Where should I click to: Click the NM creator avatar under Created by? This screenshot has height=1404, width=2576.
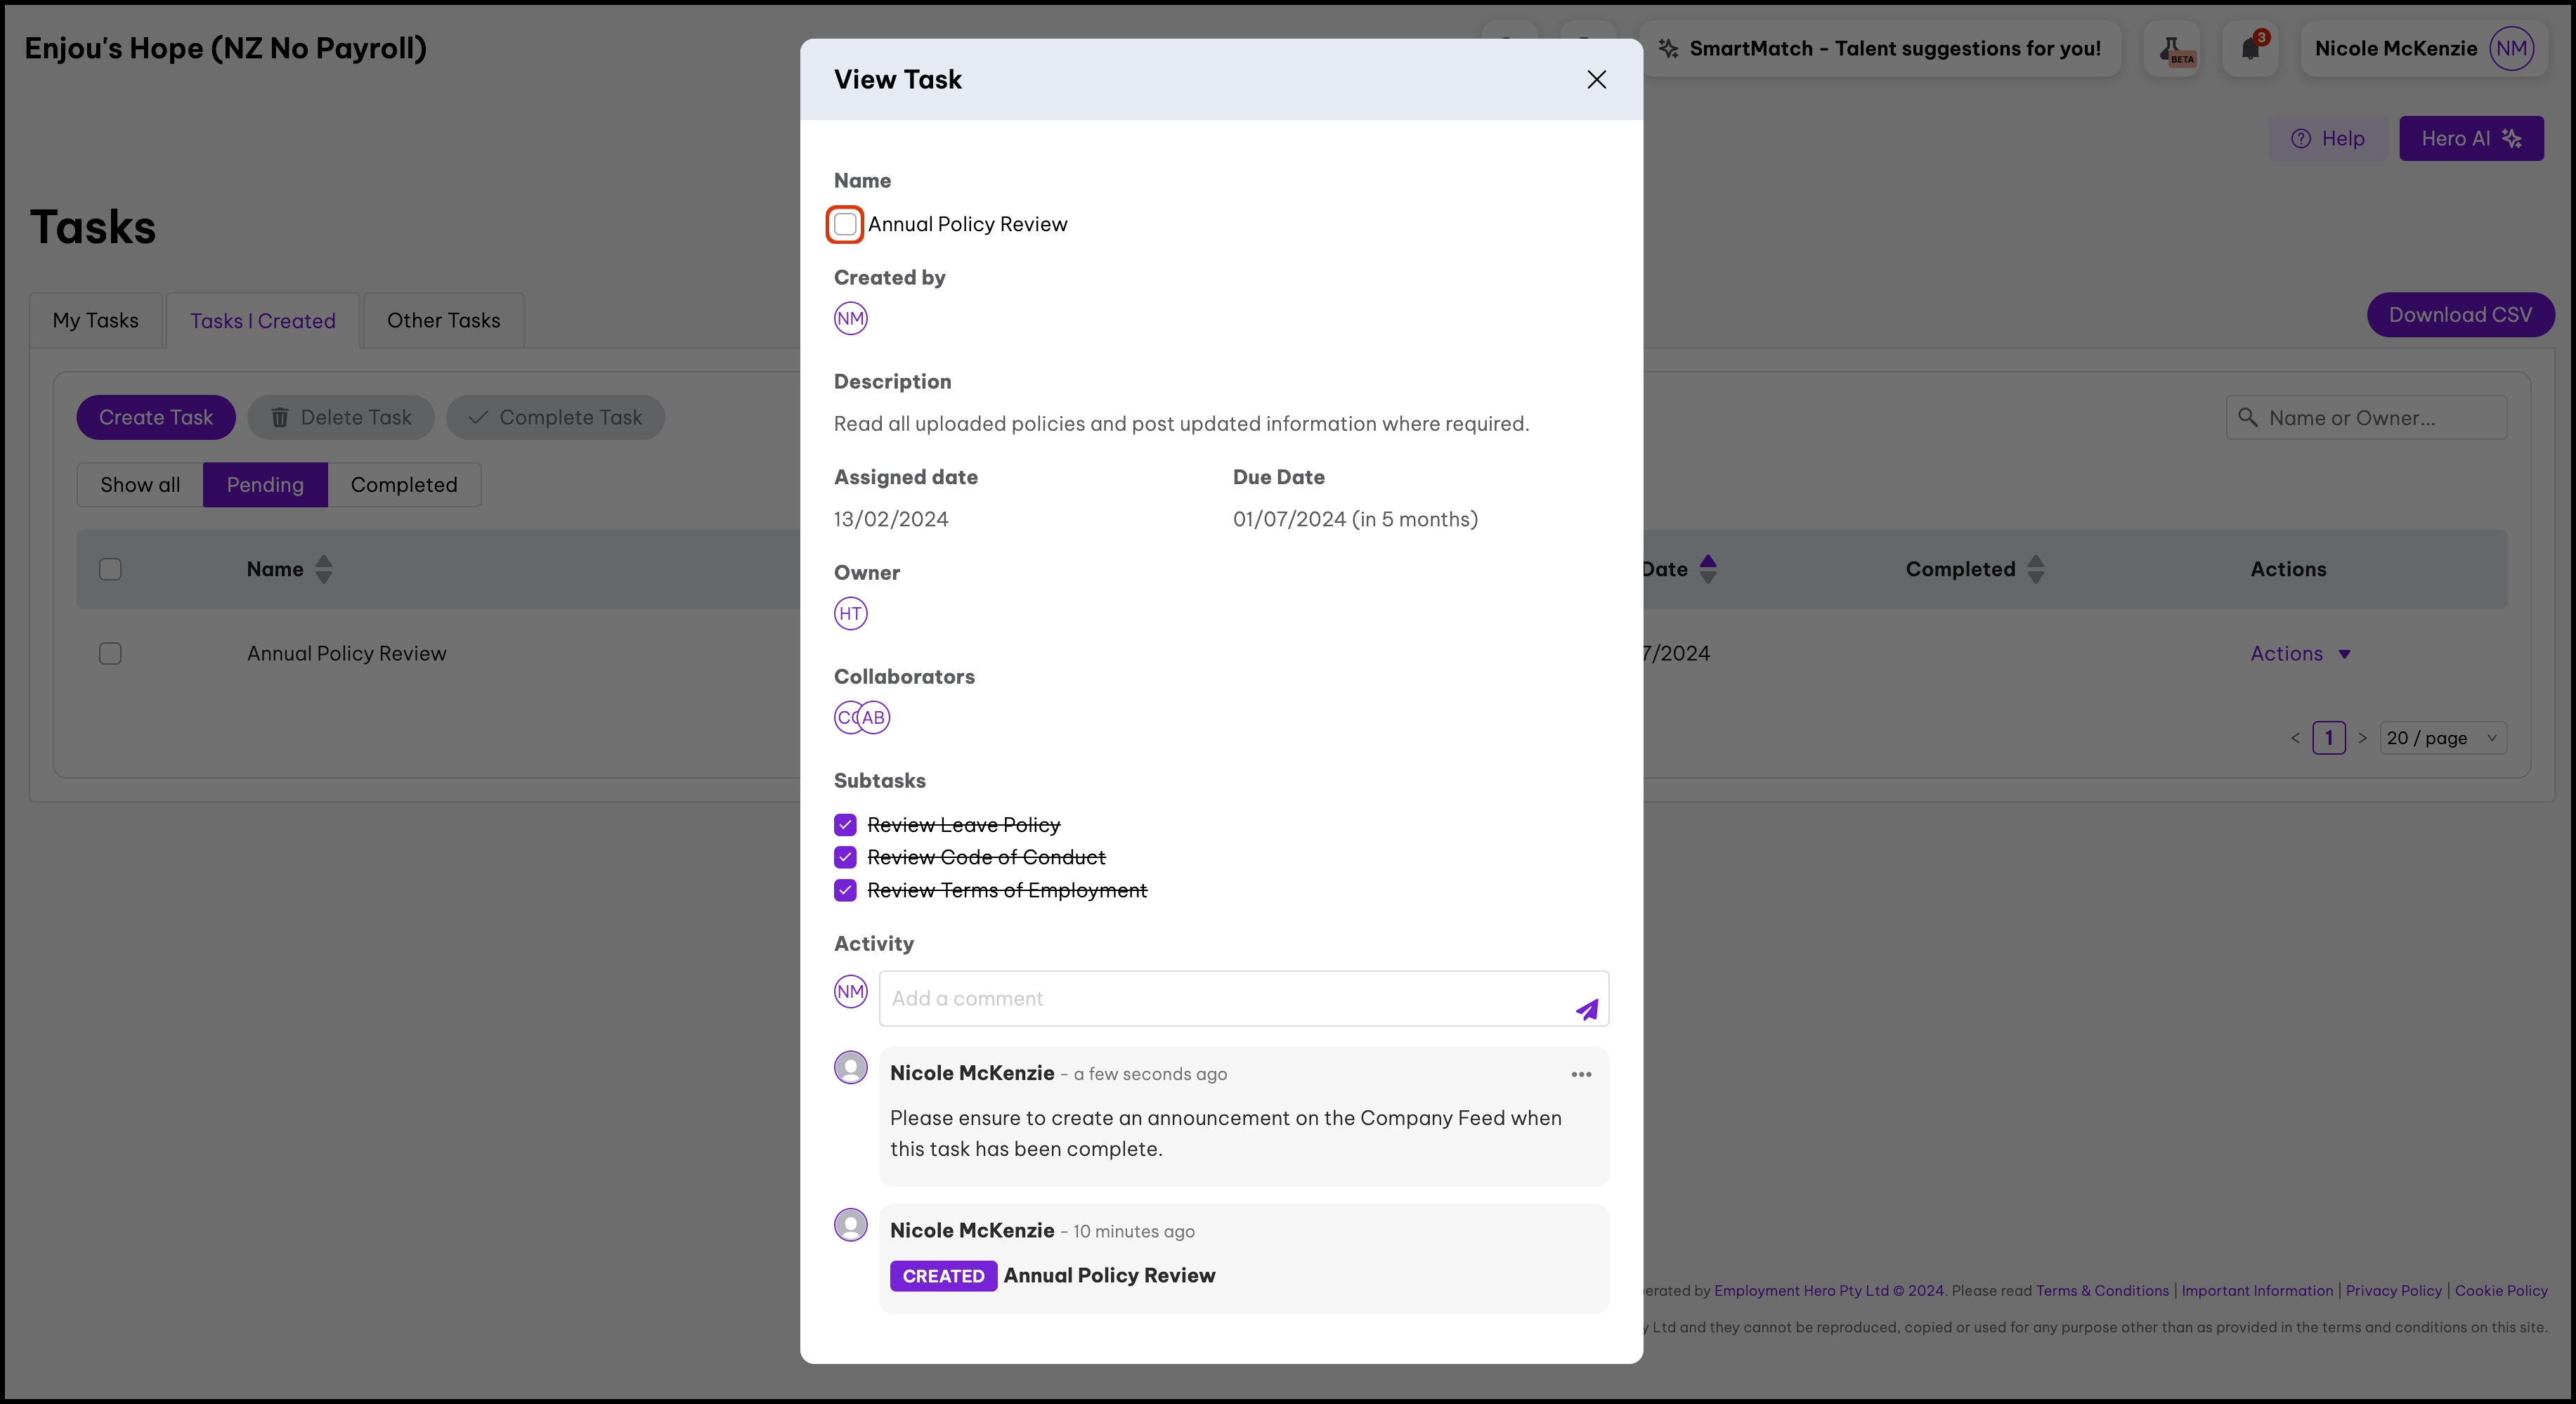tap(850, 319)
